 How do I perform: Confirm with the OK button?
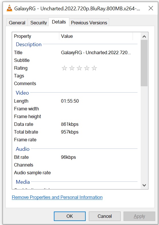pos(70,216)
